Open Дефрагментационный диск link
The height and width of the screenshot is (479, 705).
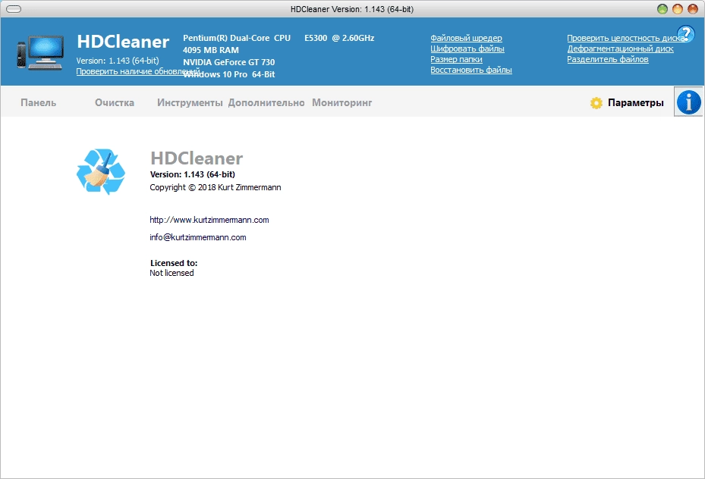click(620, 49)
